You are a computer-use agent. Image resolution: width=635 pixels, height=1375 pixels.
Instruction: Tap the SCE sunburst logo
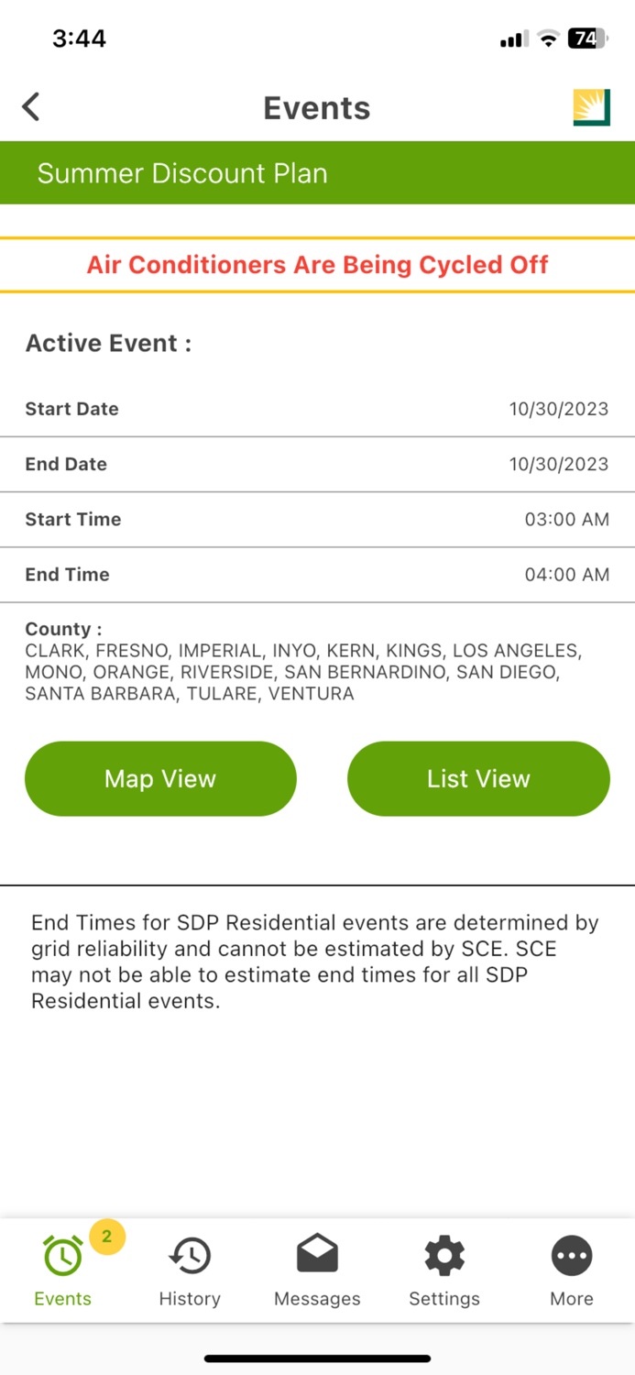[591, 106]
